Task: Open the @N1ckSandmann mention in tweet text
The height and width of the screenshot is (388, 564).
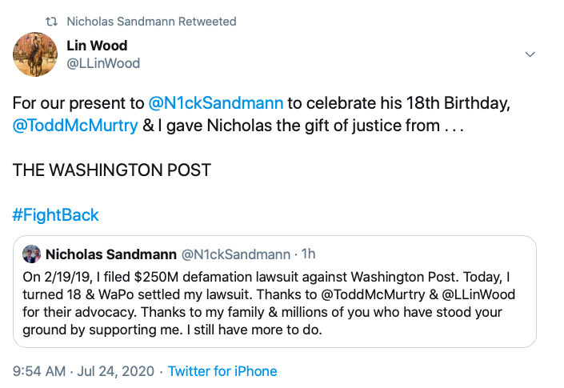Action: 214,104
